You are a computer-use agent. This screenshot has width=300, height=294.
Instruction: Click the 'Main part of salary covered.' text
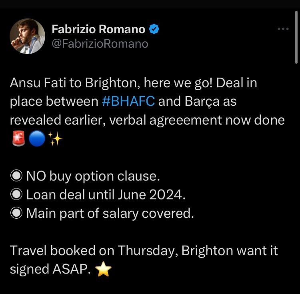click(110, 213)
